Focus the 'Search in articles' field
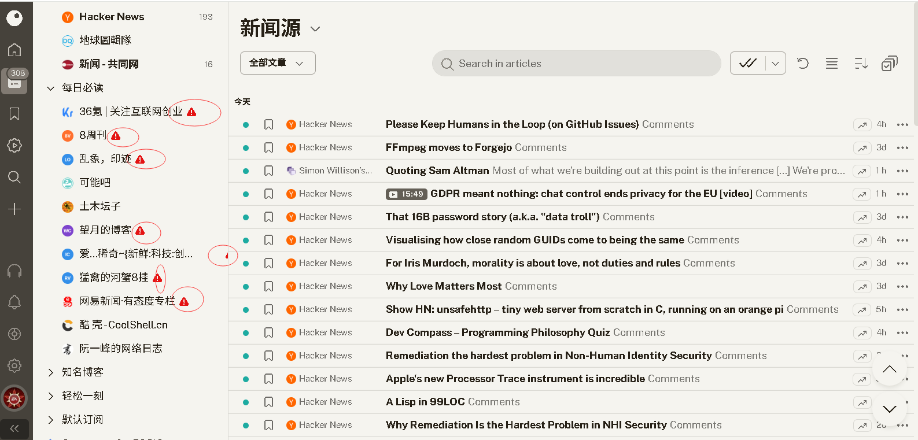Image resolution: width=918 pixels, height=440 pixels. (577, 63)
